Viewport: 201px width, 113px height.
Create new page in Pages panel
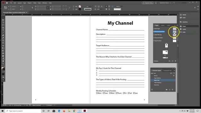[172, 61]
